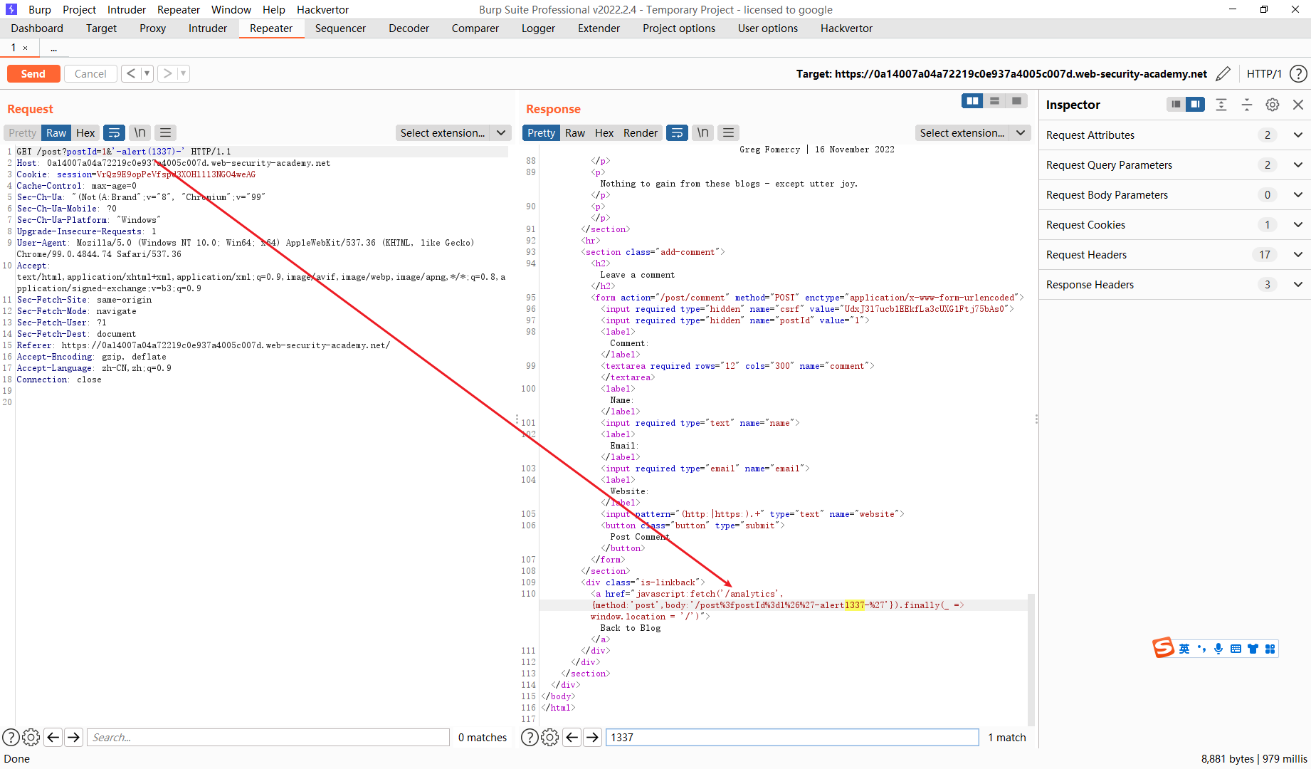The height and width of the screenshot is (769, 1311).
Task: Open the Proxy tab
Action: (152, 28)
